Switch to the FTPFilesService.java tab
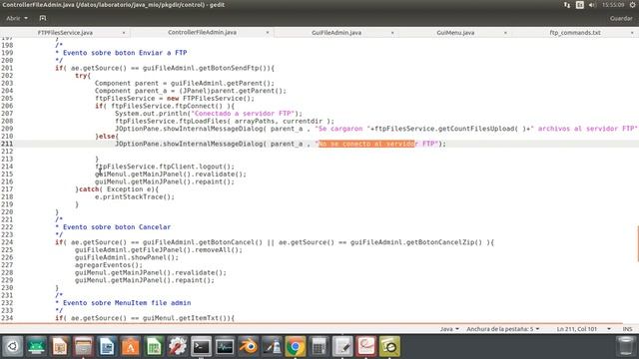639x359 pixels. pyautogui.click(x=65, y=33)
